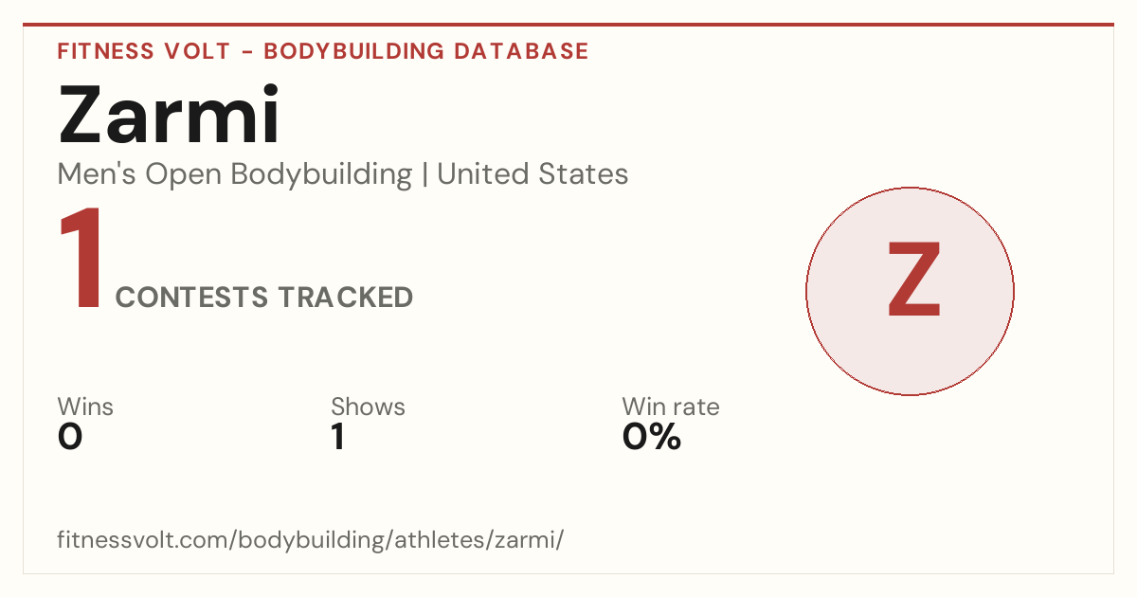Image resolution: width=1137 pixels, height=597 pixels.
Task: Click the word TRACKED beside the count
Action: pyautogui.click(x=345, y=298)
